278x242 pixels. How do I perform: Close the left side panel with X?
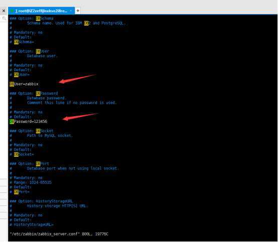tap(4, 11)
